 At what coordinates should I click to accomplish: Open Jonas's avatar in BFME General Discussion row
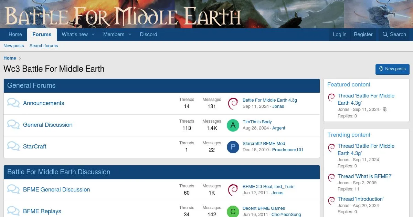pyautogui.click(x=233, y=190)
